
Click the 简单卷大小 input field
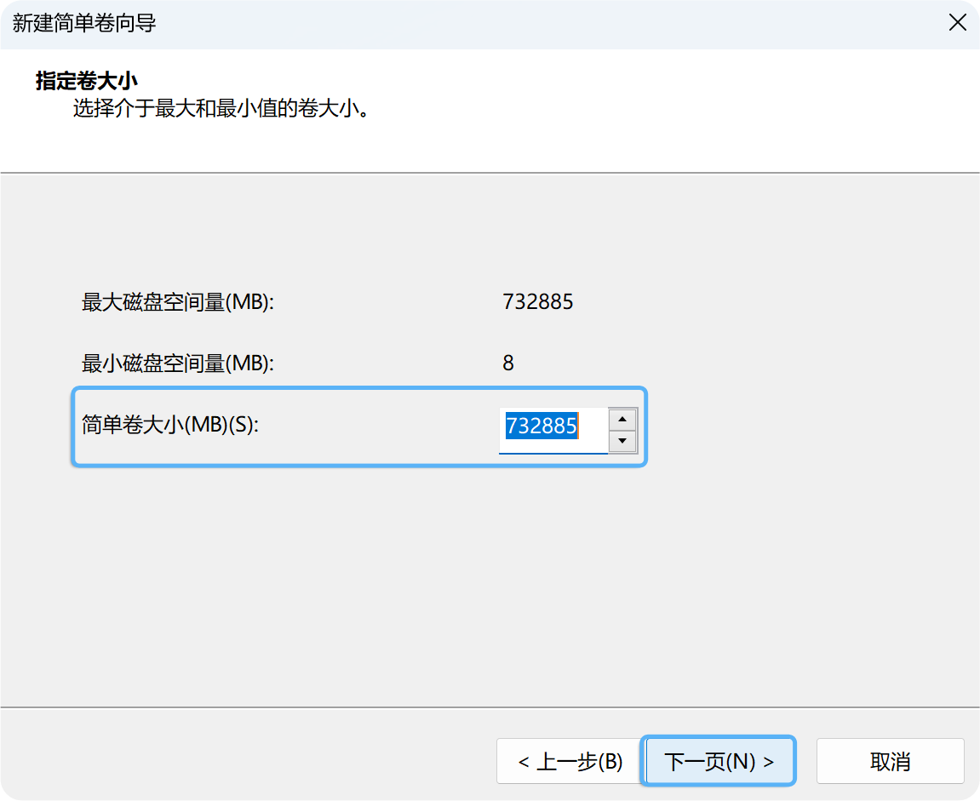pos(552,426)
